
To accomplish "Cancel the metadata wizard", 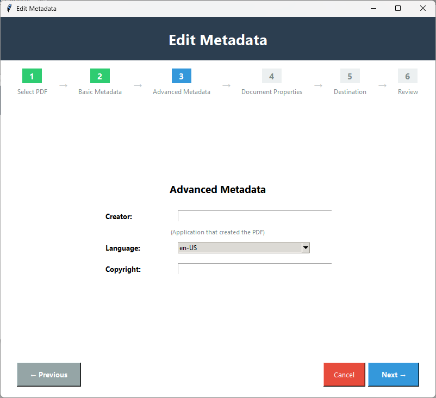I will 344,375.
